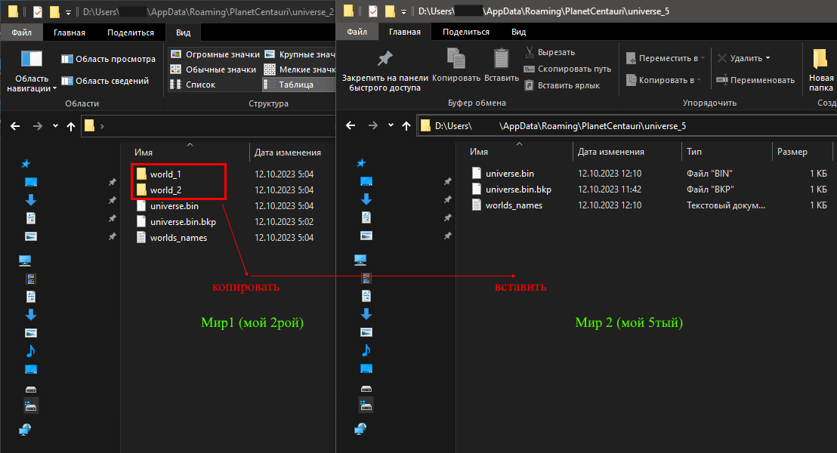
Task: Select the Вид tab in left window
Action: pyautogui.click(x=183, y=32)
